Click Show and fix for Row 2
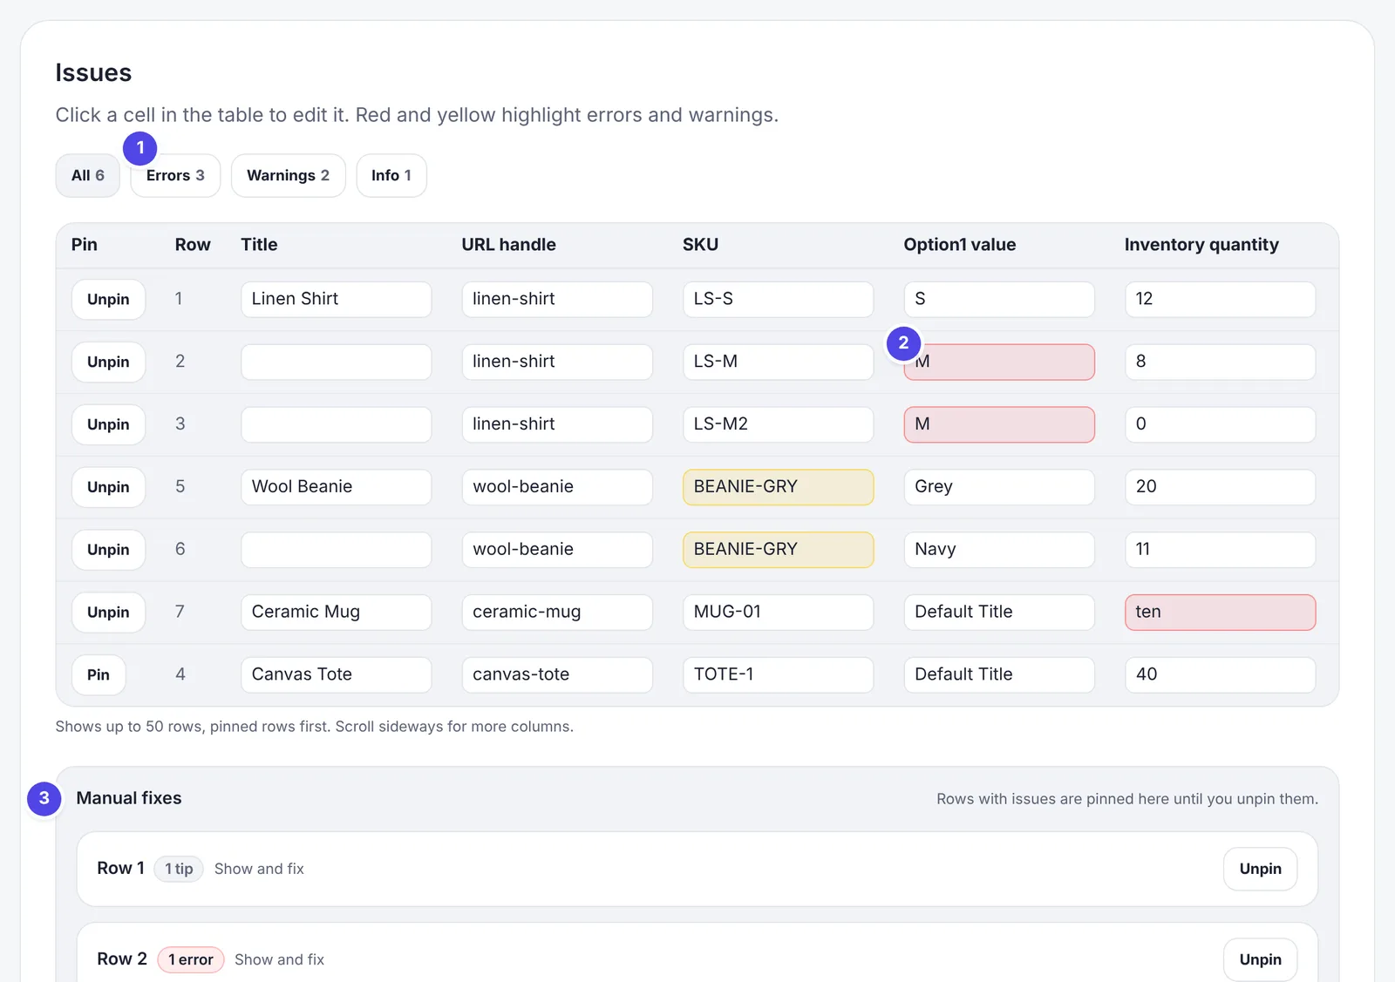This screenshot has width=1395, height=982. (x=279, y=959)
